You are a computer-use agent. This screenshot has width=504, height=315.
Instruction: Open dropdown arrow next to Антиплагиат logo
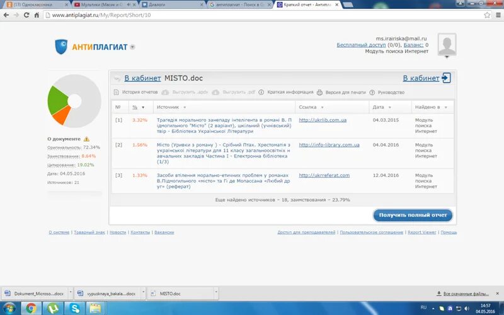pyautogui.click(x=132, y=47)
